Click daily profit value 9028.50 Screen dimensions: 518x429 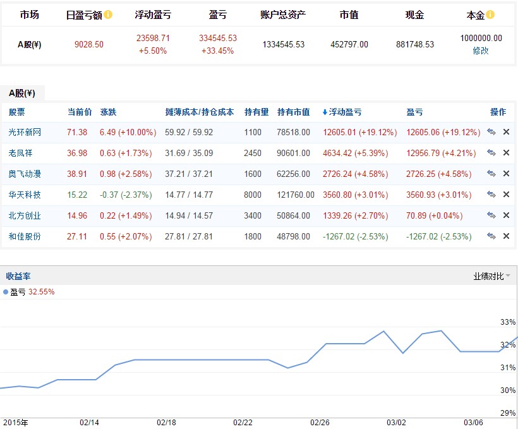point(89,44)
